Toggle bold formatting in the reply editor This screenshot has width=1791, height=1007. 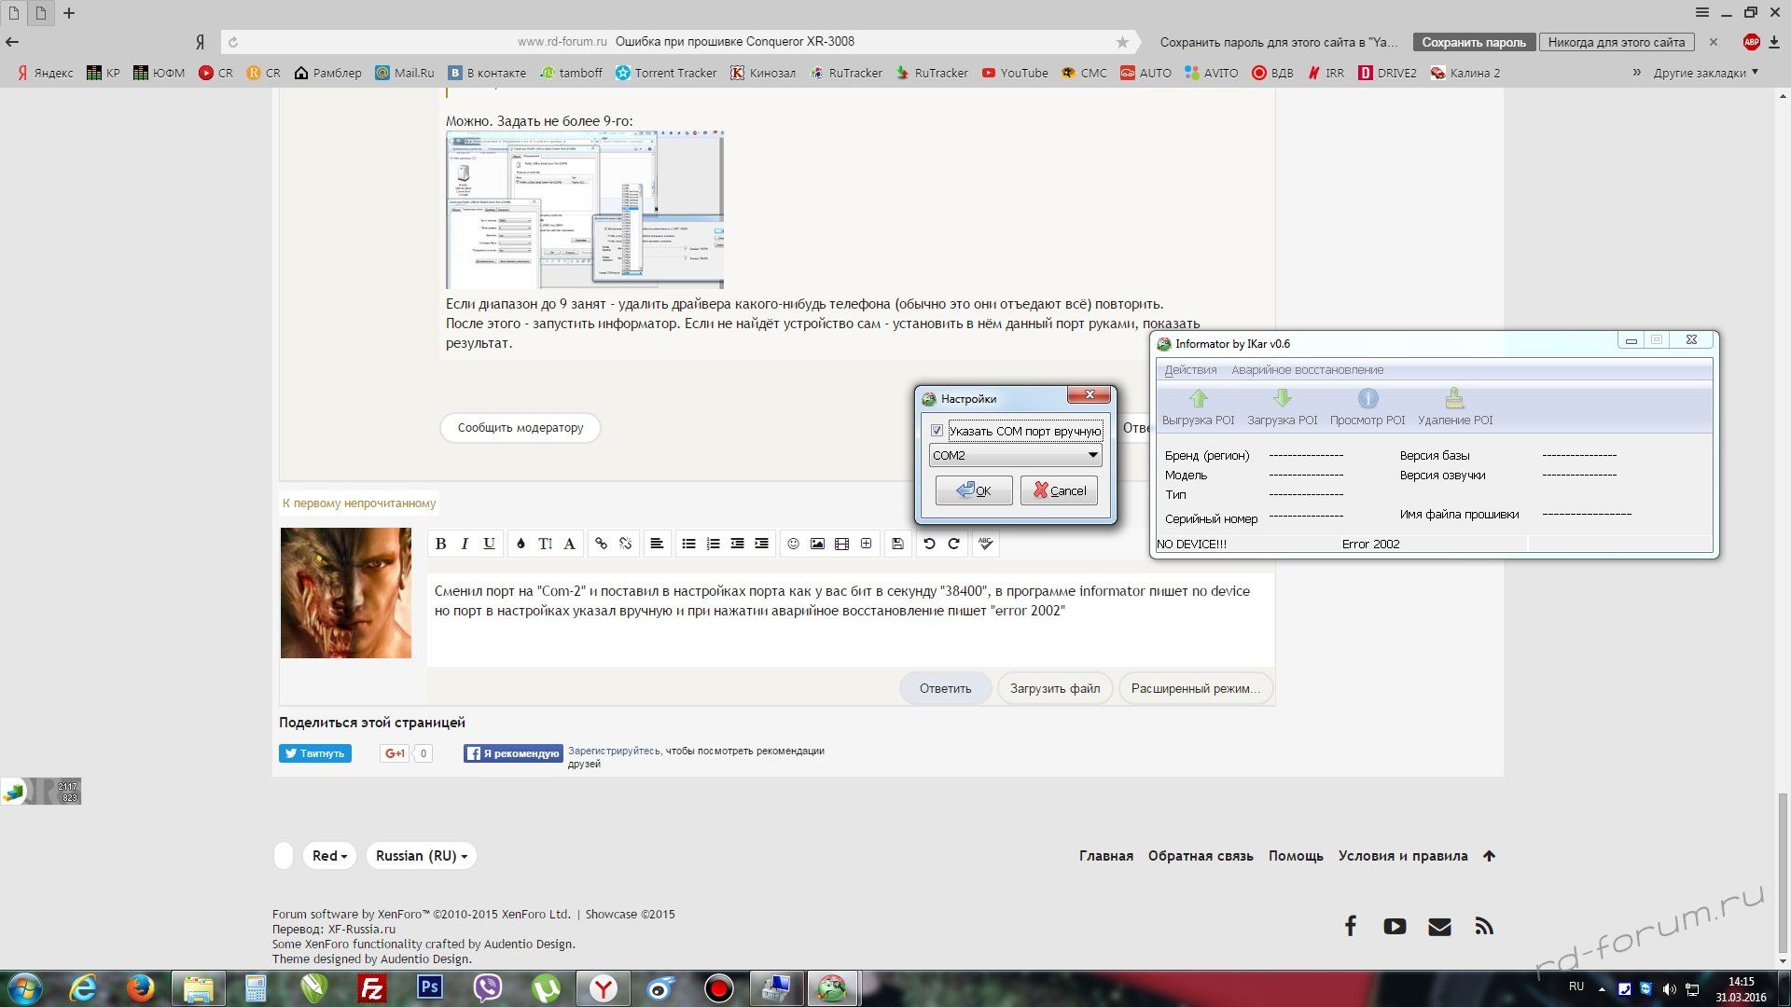(440, 544)
